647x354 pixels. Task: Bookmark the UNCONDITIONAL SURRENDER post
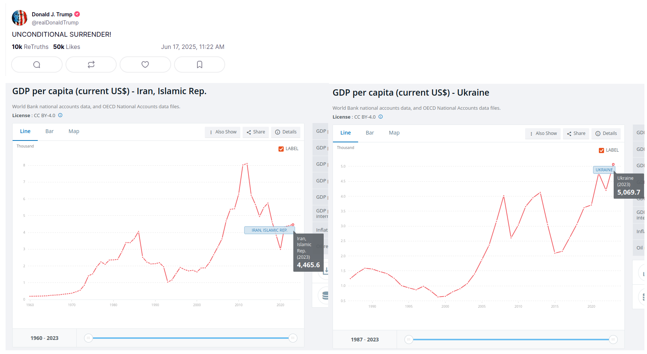(x=200, y=64)
